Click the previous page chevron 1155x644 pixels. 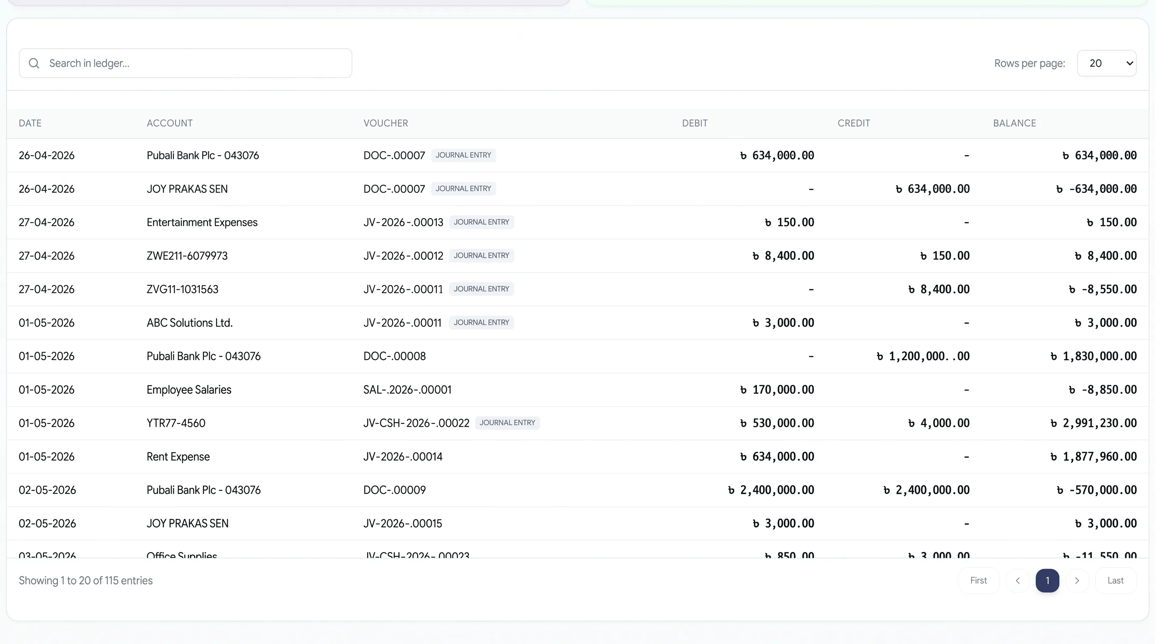[1018, 580]
